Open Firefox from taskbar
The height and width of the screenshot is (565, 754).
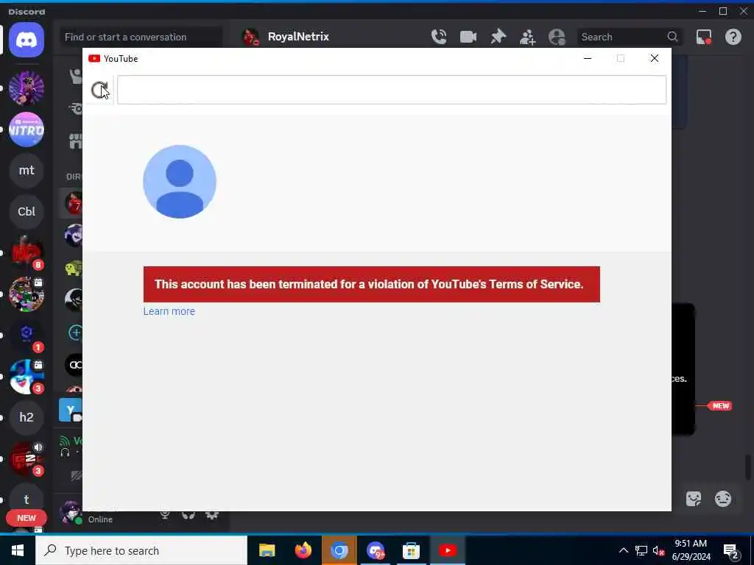(303, 550)
